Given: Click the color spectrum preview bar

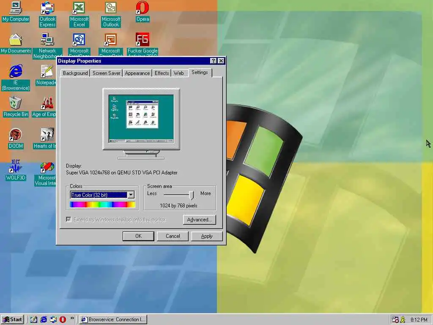Looking at the screenshot, I should pyautogui.click(x=102, y=204).
